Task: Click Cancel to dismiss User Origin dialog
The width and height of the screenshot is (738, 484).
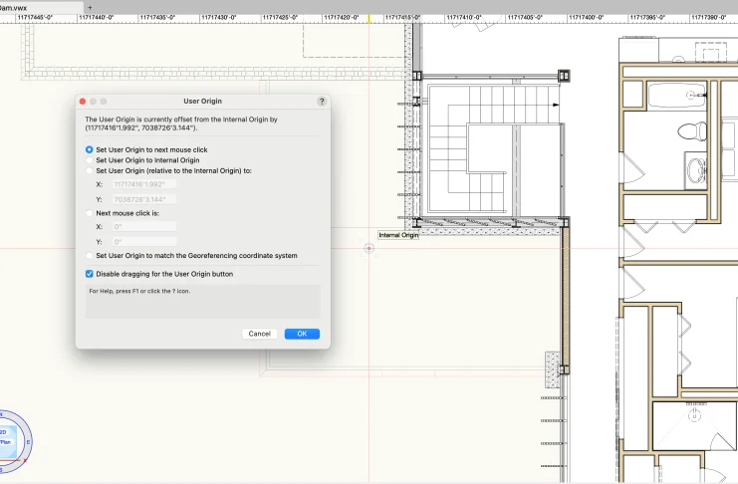Action: pyautogui.click(x=259, y=334)
